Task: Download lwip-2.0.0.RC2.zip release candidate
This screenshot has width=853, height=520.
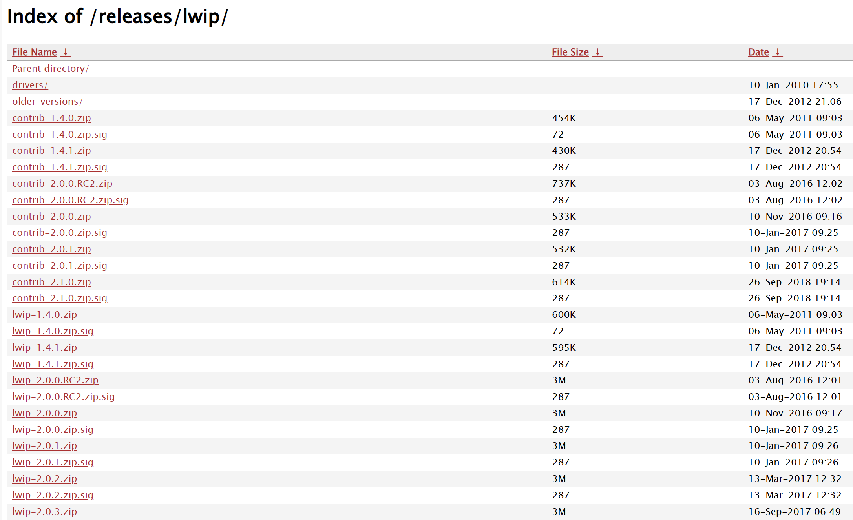Action: (55, 380)
